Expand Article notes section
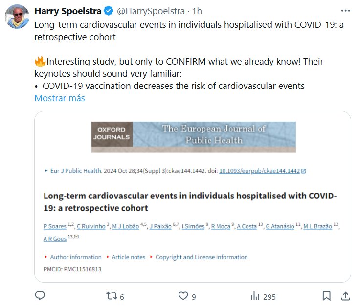The width and height of the screenshot is (359, 307). point(128,257)
